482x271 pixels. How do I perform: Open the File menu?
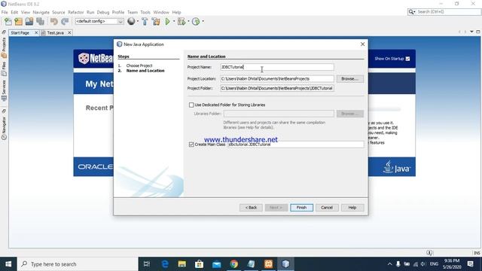coord(5,12)
